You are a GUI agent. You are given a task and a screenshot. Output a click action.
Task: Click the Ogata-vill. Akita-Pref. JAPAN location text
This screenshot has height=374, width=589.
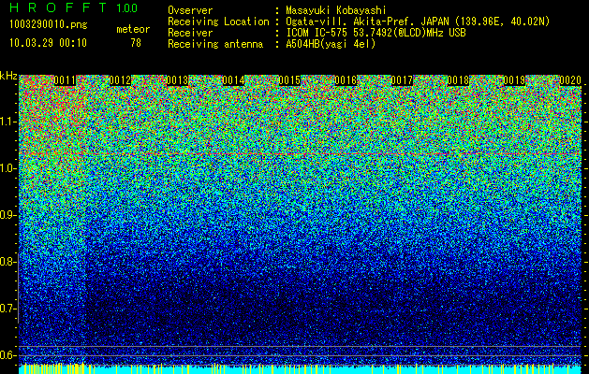click(x=418, y=22)
